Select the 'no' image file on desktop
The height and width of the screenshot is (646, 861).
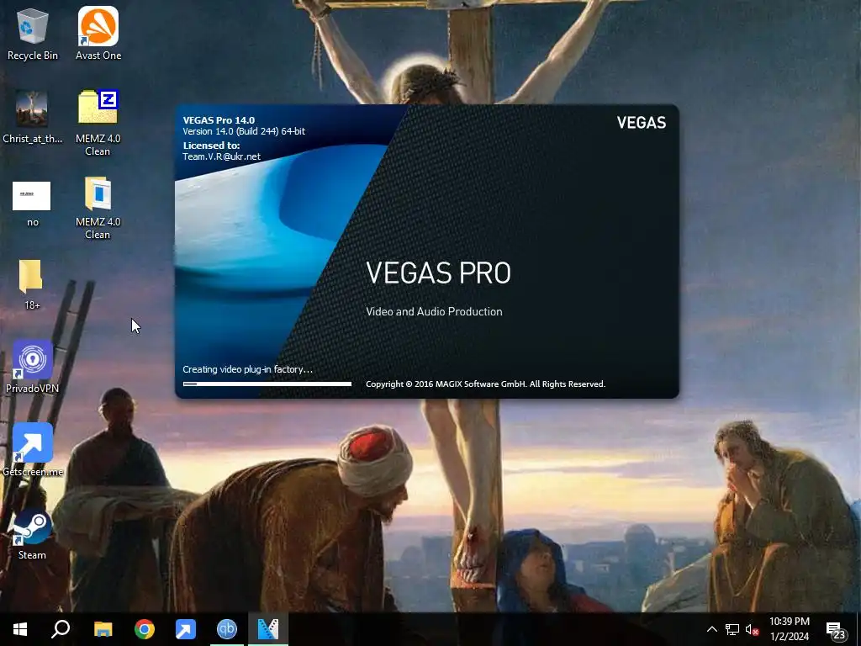32,204
